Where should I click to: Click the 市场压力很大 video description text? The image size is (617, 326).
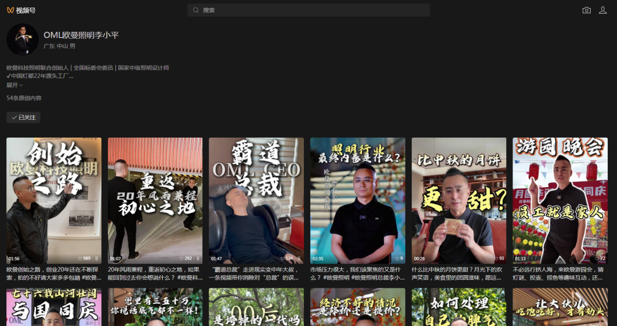[x=357, y=273]
